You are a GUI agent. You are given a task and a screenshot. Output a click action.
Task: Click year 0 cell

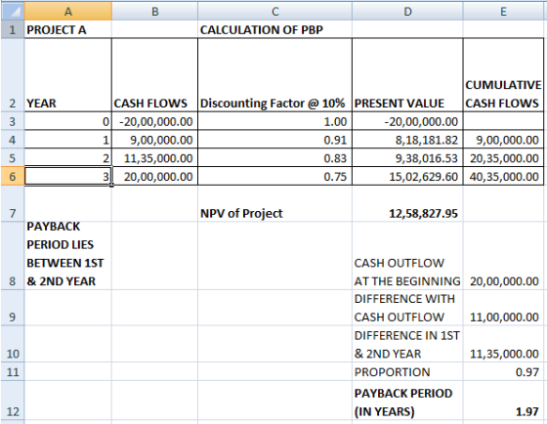68,121
